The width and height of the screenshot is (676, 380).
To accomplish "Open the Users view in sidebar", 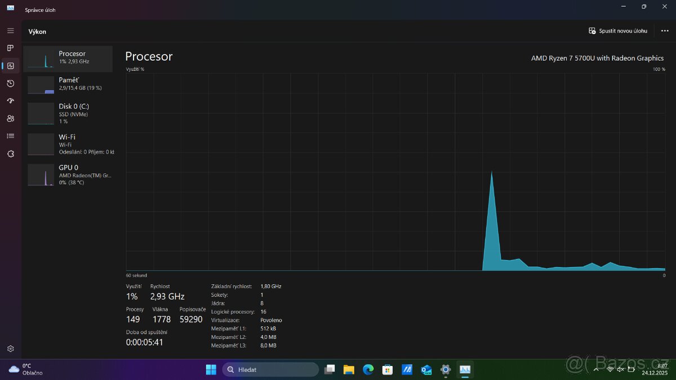I will [10, 118].
